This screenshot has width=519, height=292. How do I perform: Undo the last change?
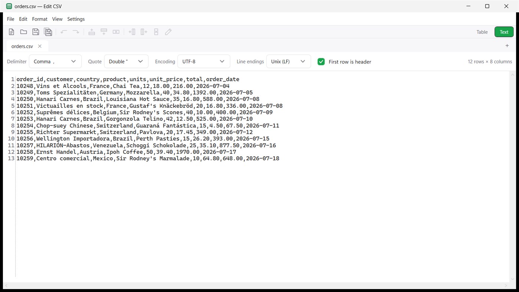64,32
